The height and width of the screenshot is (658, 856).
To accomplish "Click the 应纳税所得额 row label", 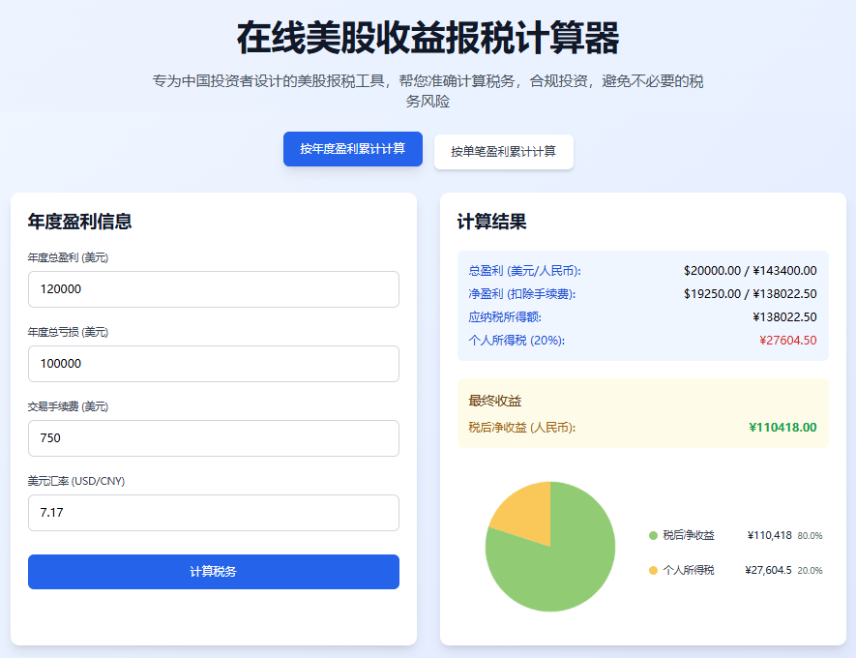I will 505,316.
